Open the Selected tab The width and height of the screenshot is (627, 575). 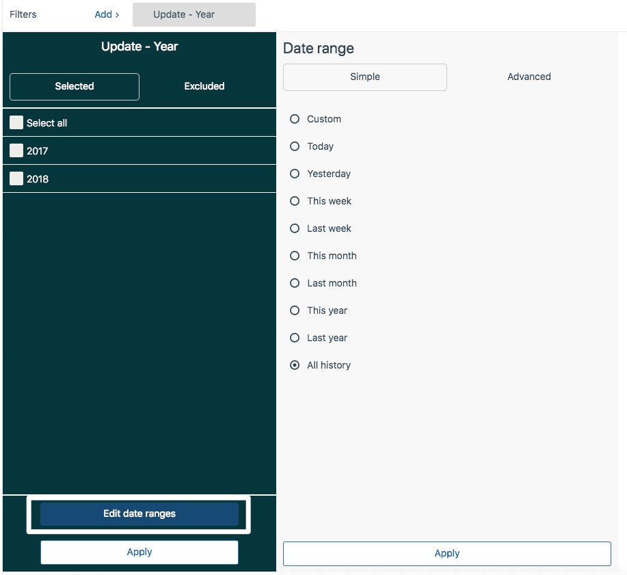[x=74, y=86]
